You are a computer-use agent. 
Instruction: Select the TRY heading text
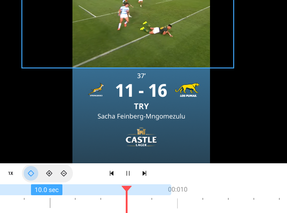pyautogui.click(x=141, y=106)
